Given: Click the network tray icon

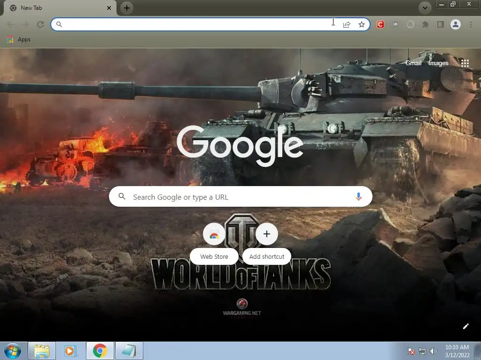Looking at the screenshot, I should tap(422, 351).
